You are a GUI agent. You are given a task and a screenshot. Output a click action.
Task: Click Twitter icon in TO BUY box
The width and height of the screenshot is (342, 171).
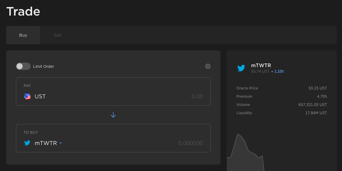27,143
